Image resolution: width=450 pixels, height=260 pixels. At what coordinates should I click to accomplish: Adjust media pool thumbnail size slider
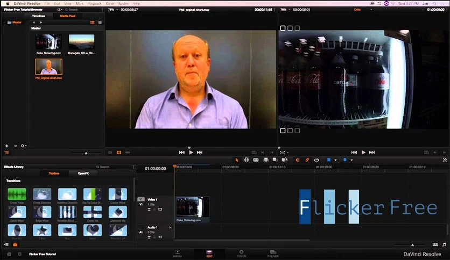click(86, 153)
